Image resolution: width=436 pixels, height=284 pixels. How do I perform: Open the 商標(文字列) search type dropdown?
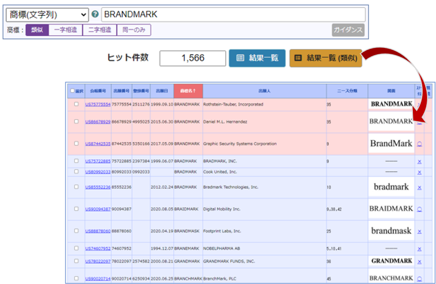tap(47, 15)
